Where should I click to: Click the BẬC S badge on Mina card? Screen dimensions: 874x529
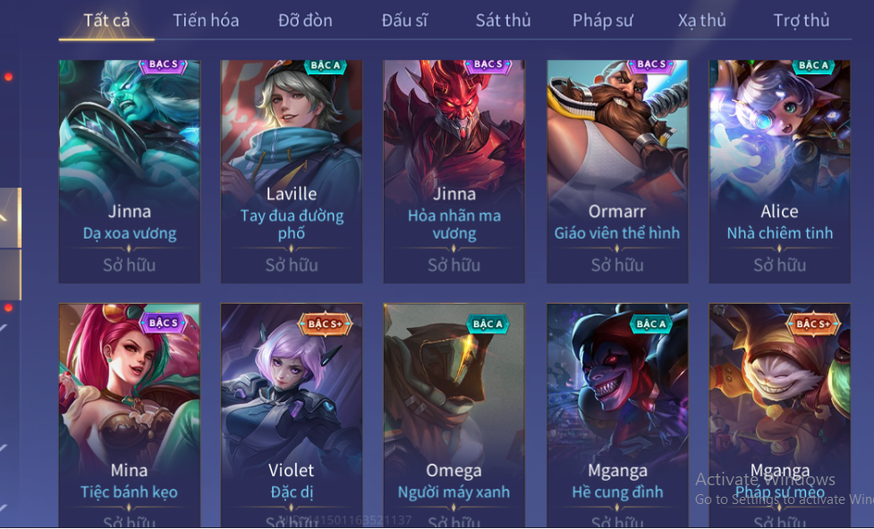click(x=163, y=323)
